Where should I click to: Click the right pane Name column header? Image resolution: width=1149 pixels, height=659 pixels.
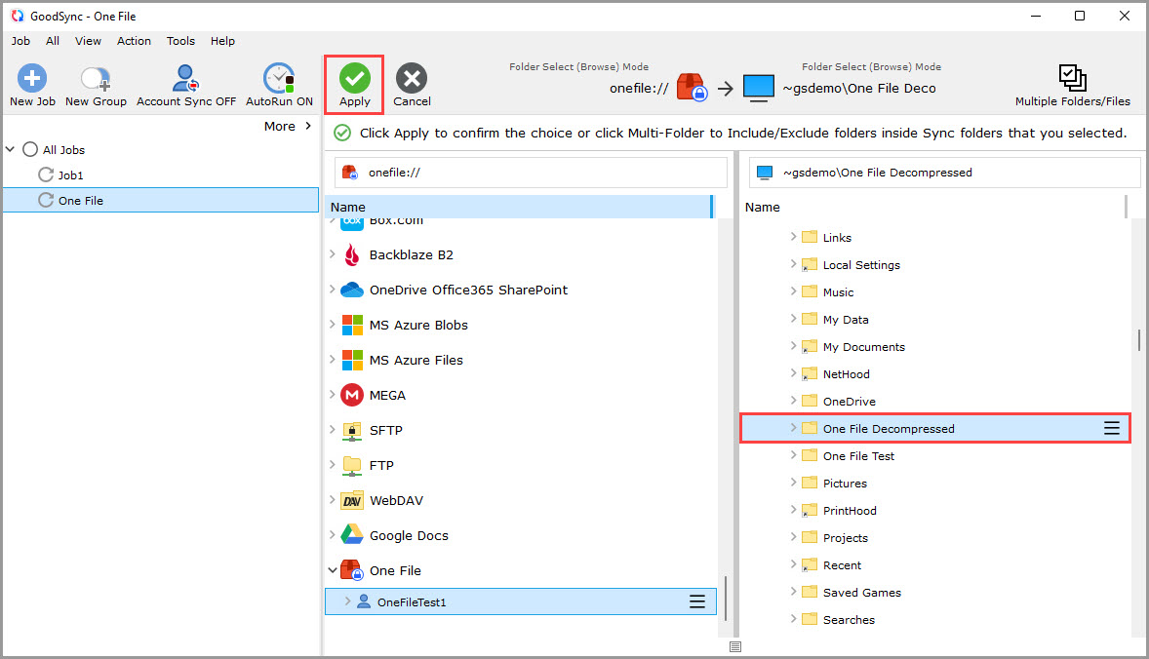click(x=932, y=208)
